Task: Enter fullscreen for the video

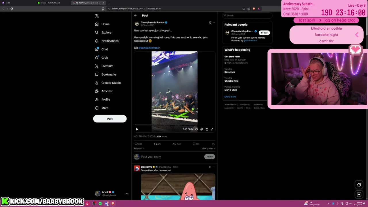Action: tap(212, 129)
